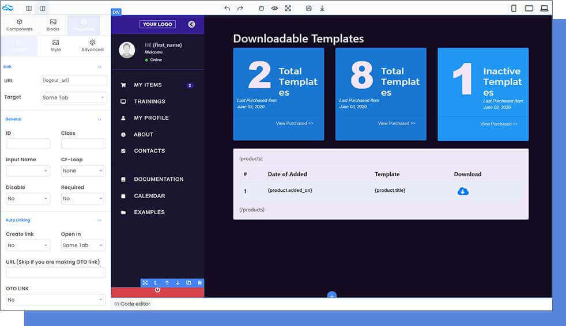Open the CF-Loop dropdown
The width and height of the screenshot is (566, 326).
click(x=83, y=170)
